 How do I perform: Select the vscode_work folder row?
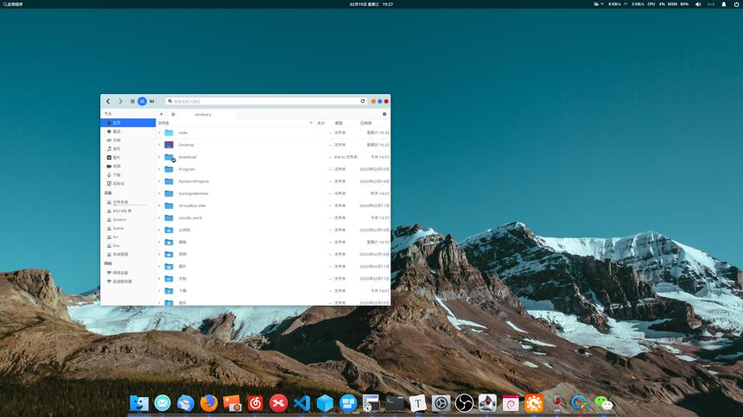273,218
